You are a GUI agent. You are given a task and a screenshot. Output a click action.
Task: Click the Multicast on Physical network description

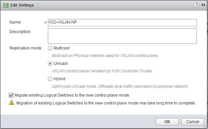[105, 56]
